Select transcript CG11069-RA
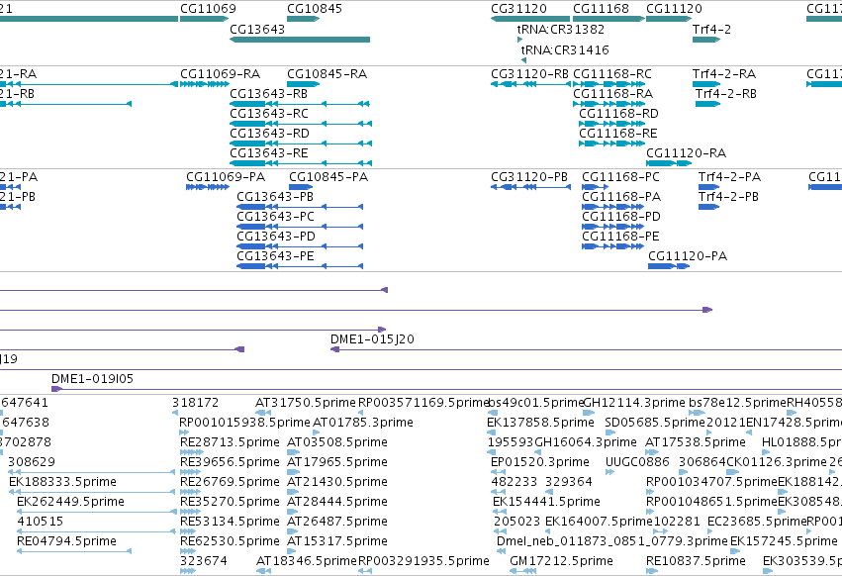Viewport: 842px width, 576px height. pyautogui.click(x=205, y=84)
